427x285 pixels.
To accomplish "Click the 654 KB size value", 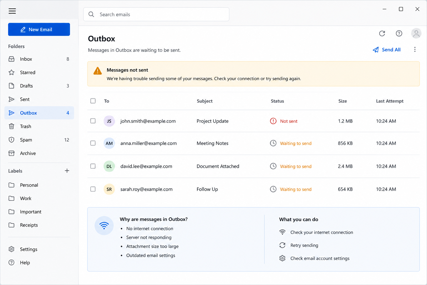I will click(x=345, y=189).
